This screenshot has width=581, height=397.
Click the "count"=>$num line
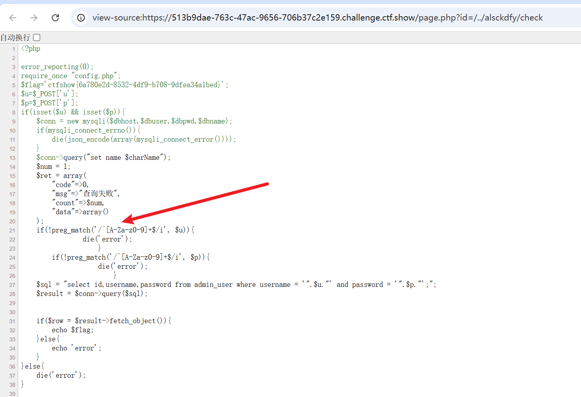tap(78, 203)
